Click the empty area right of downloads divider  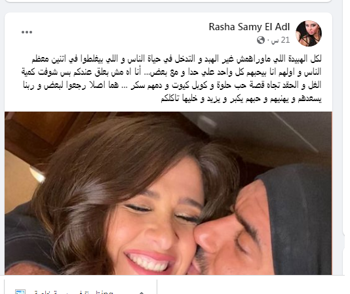(x=252, y=285)
